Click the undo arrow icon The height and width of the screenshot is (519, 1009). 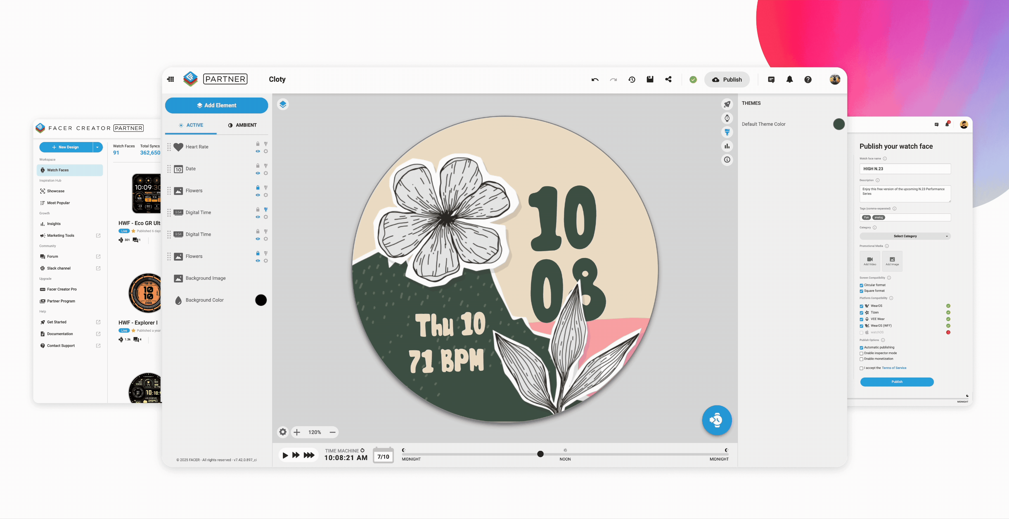[594, 80]
